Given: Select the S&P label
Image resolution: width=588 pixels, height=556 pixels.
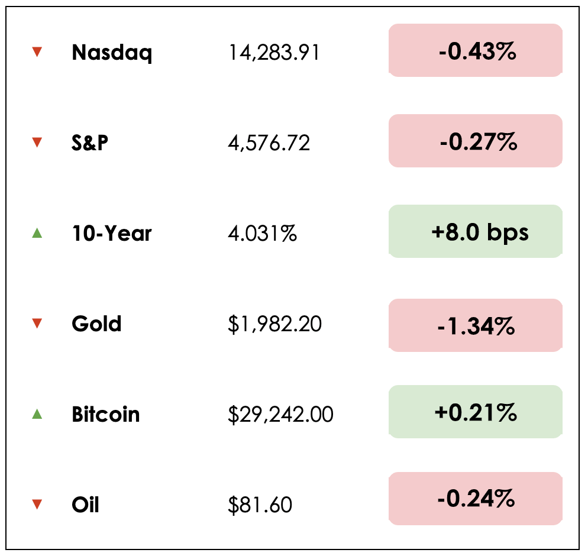Looking at the screenshot, I should coord(90,143).
